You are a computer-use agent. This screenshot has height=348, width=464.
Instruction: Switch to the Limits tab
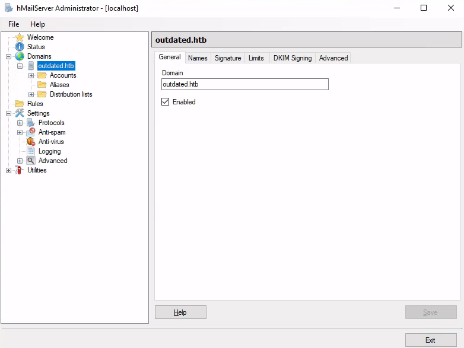[x=256, y=58]
